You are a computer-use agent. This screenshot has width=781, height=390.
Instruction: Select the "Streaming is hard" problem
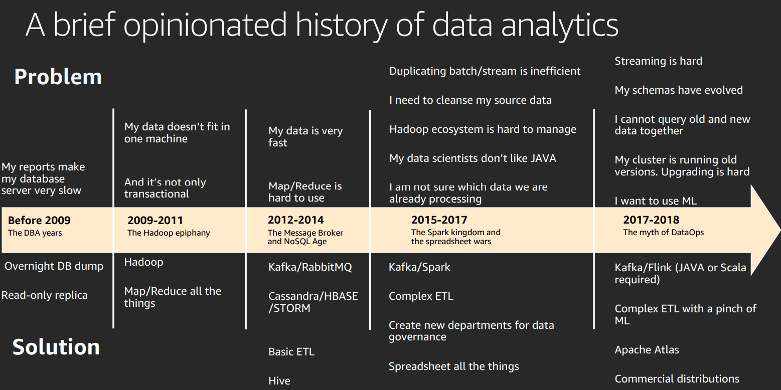tap(658, 61)
